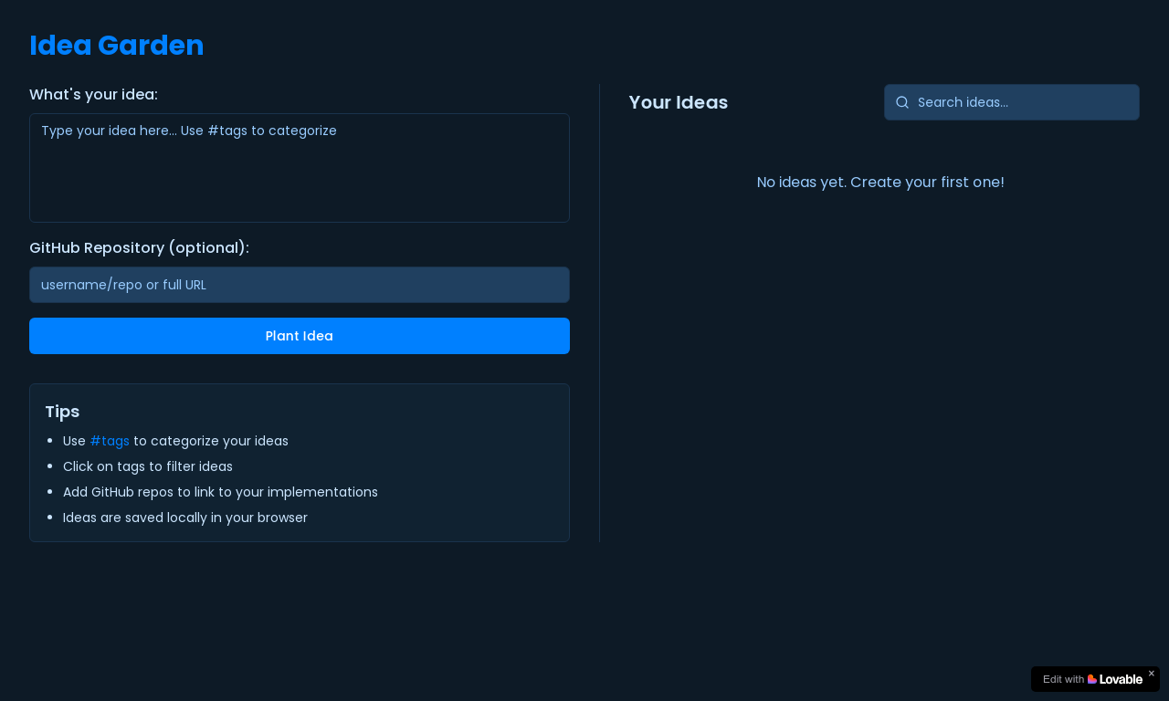Click the "GitHub Repository (optional):" label
The width and height of the screenshot is (1169, 701).
[139, 248]
